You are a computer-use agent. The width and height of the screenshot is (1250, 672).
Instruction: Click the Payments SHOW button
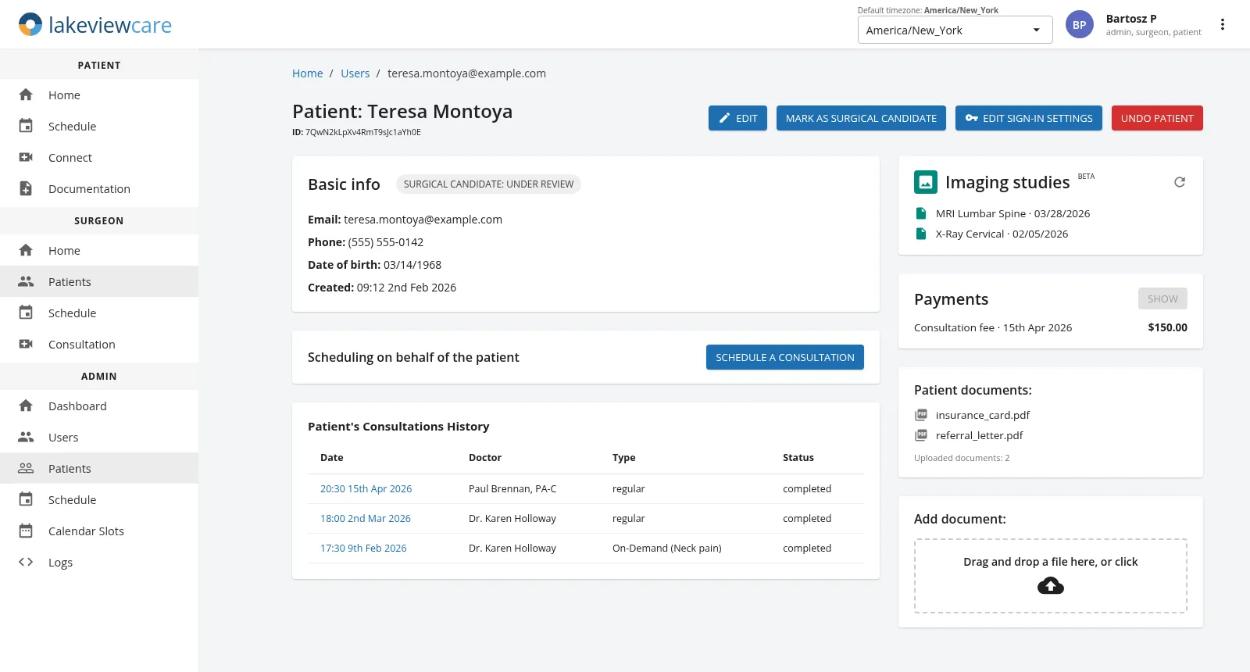pyautogui.click(x=1162, y=298)
